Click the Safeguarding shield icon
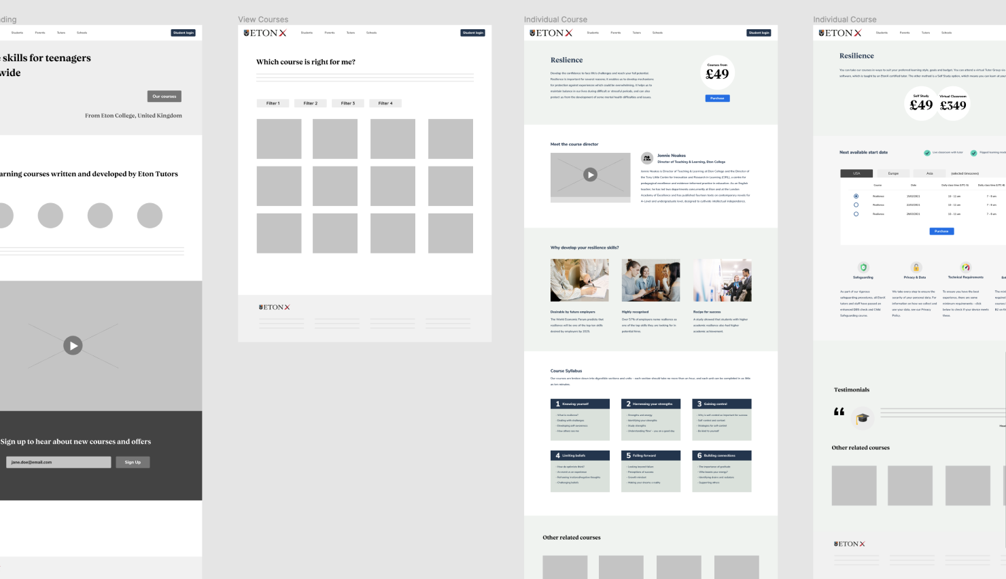The image size is (1006, 579). point(863,268)
